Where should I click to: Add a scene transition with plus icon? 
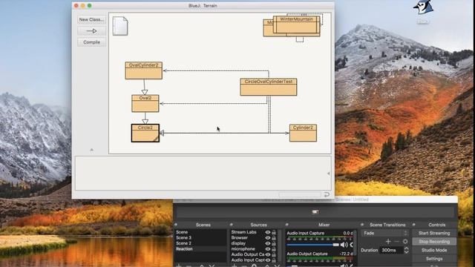[388, 242]
